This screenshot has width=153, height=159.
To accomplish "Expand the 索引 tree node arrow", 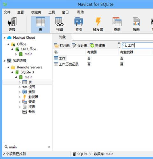I will click(x=20, y=92).
